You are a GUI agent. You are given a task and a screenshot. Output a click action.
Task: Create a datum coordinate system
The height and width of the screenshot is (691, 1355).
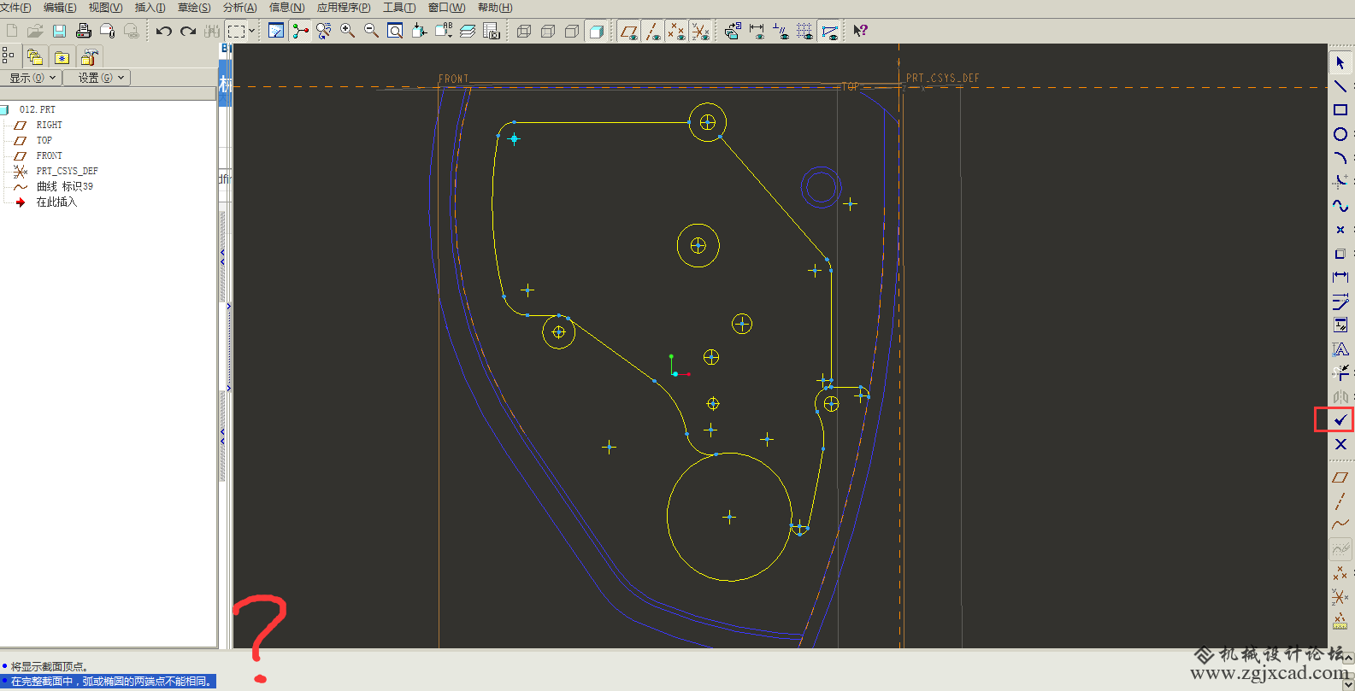[x=1340, y=597]
